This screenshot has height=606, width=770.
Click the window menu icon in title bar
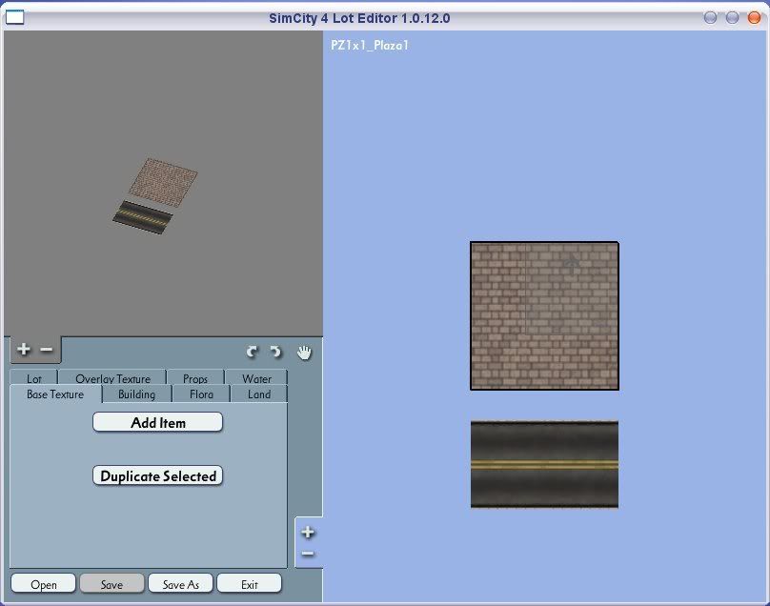(14, 17)
